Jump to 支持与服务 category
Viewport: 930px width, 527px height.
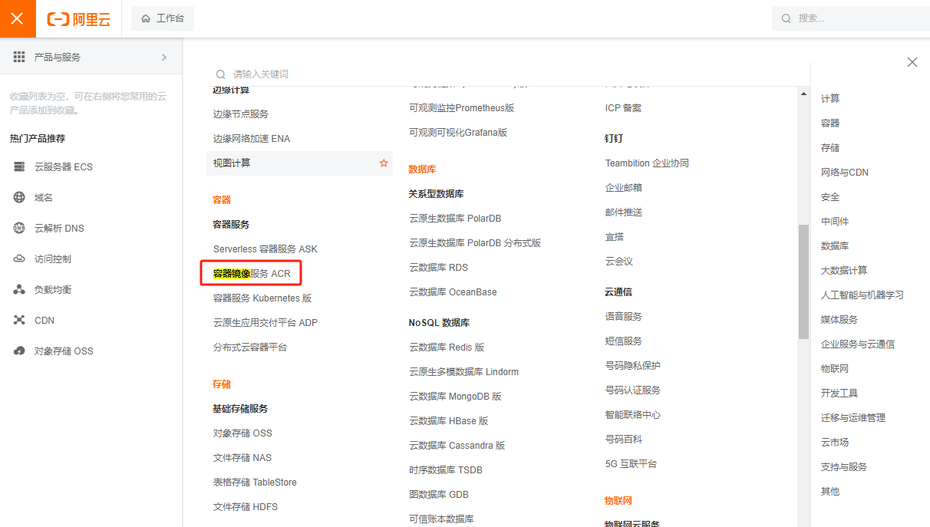coord(844,466)
